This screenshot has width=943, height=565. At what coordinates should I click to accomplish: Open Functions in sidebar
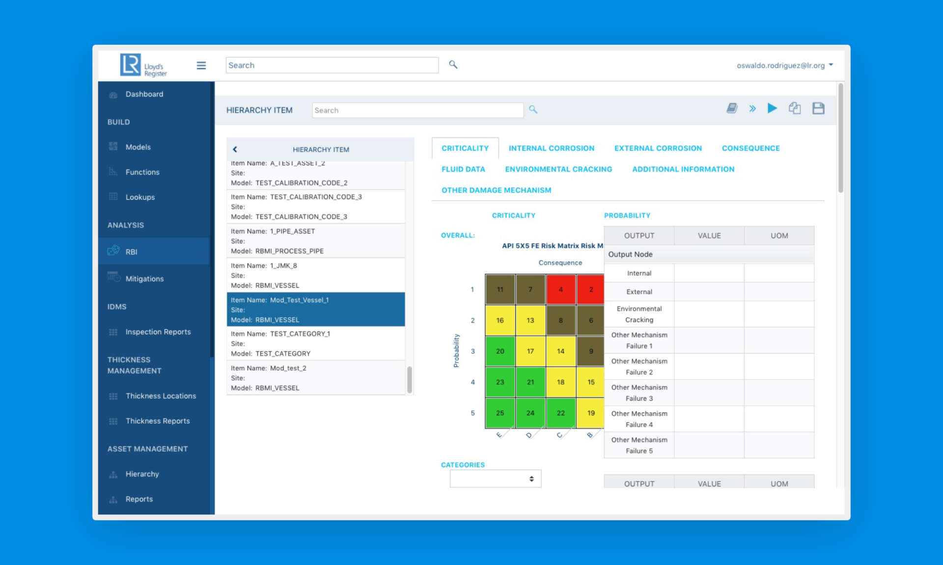point(142,172)
